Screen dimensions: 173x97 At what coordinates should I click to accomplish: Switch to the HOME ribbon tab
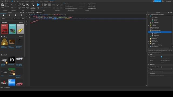(22, 1)
